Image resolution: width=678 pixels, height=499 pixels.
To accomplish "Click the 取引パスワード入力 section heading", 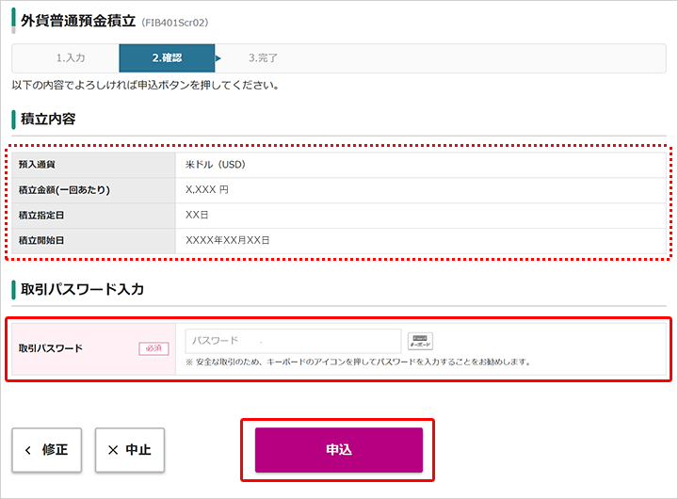I will 82,289.
